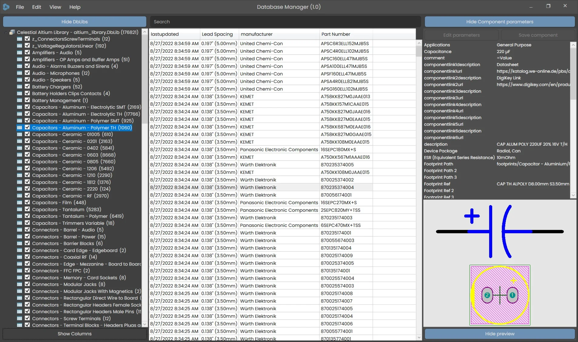The height and width of the screenshot is (342, 578).
Task: Open the File menu
Action: (20, 7)
